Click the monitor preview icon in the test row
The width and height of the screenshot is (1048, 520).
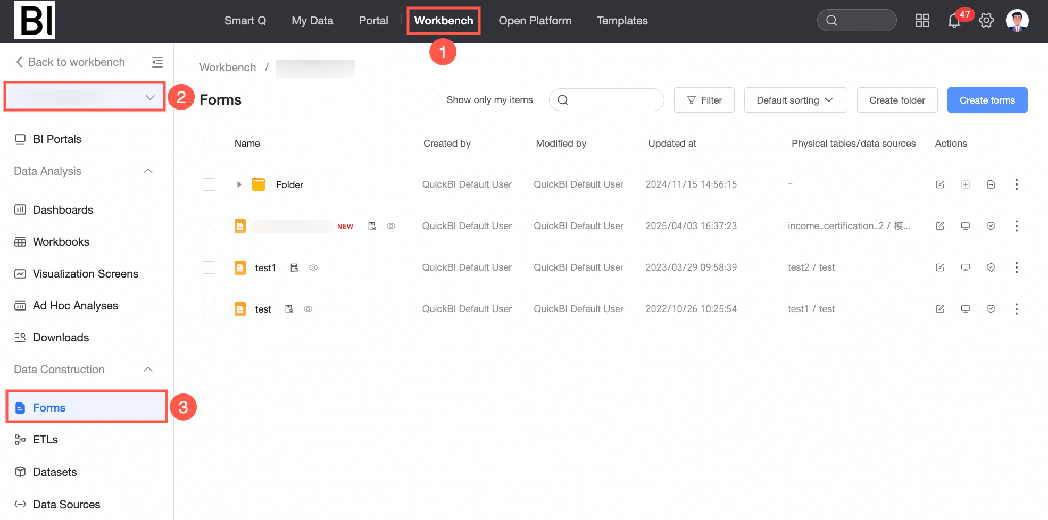pos(966,309)
